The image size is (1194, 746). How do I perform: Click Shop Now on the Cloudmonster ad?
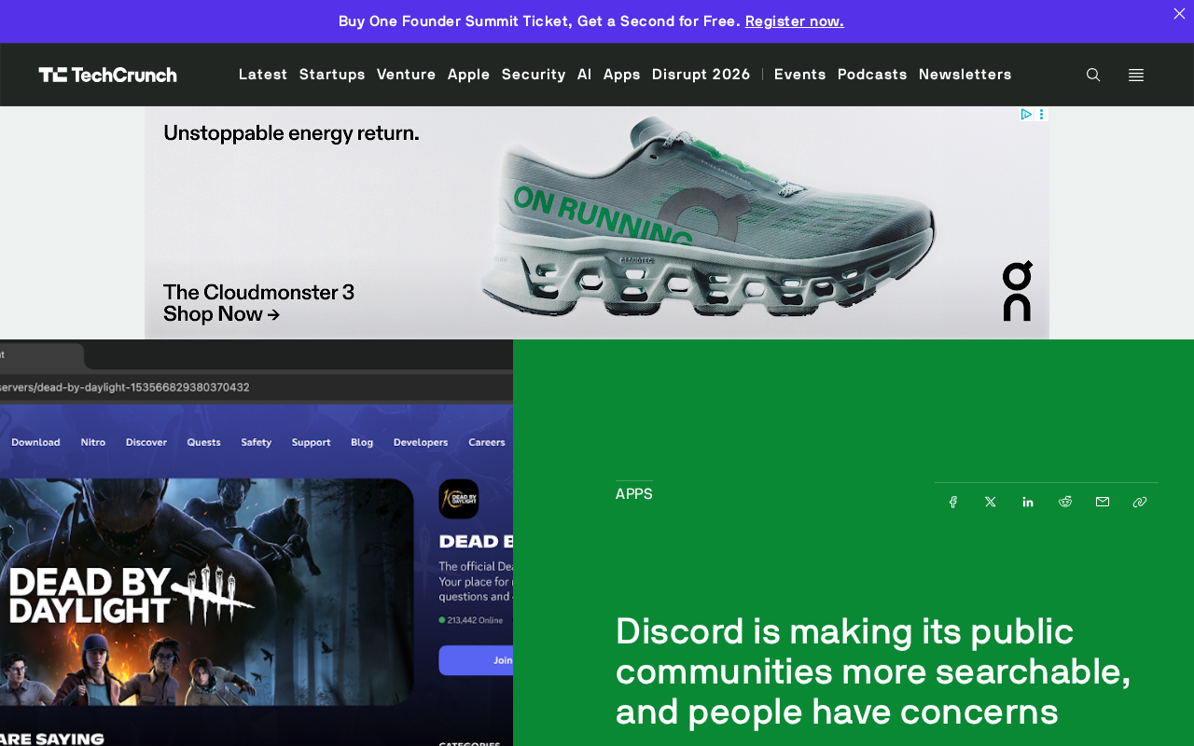point(222,314)
